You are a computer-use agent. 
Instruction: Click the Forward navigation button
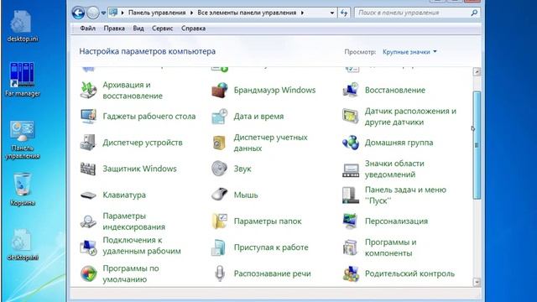click(x=93, y=13)
